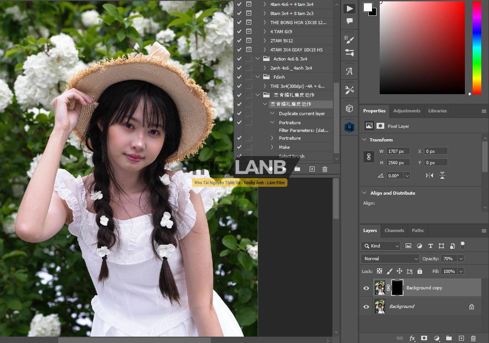The image size is (489, 343).
Task: Create new action in Actions panel
Action: click(x=312, y=169)
